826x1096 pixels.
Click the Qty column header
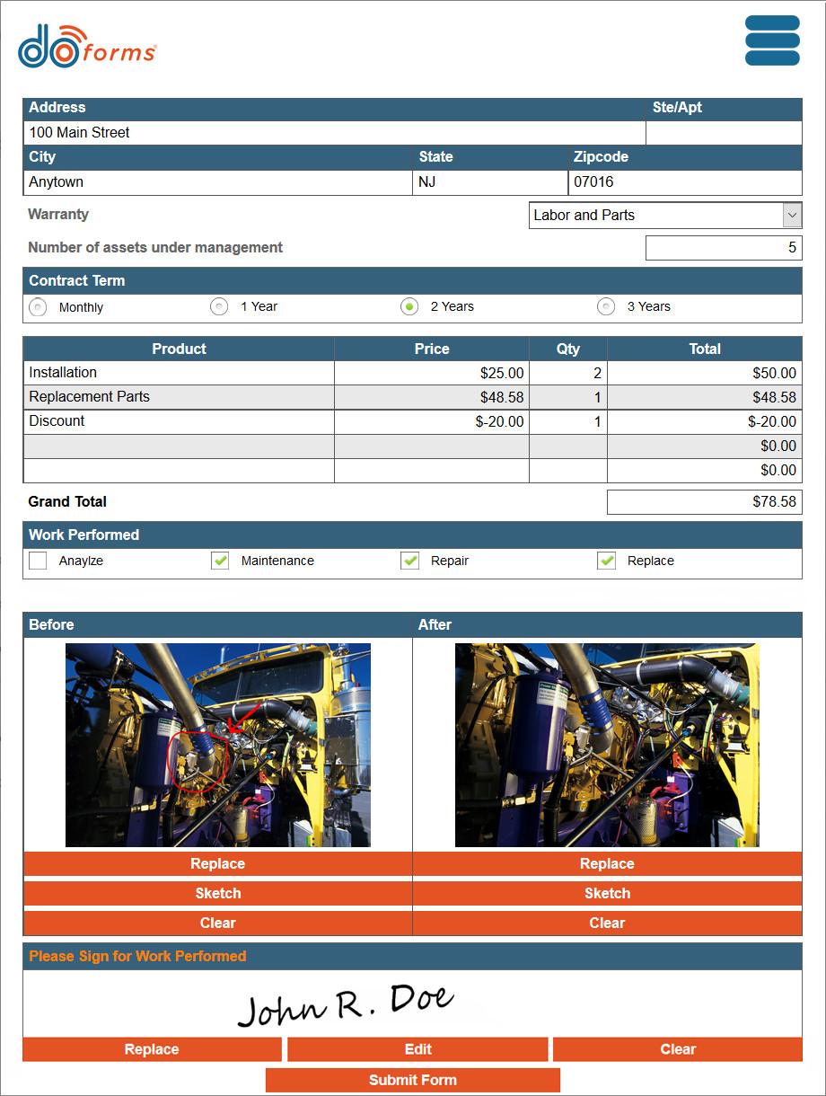coord(568,349)
